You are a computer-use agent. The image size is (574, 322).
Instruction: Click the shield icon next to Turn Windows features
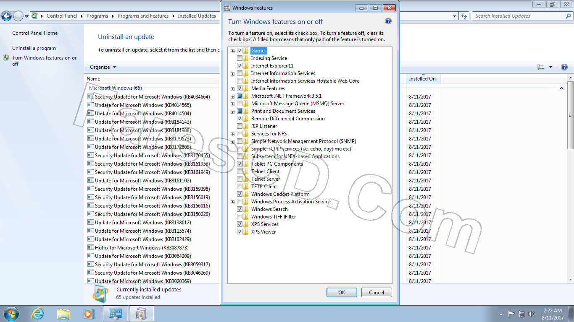6,58
